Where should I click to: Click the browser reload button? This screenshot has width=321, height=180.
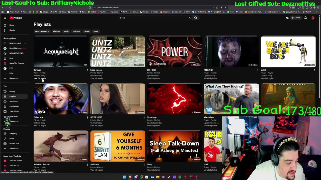point(10,7)
